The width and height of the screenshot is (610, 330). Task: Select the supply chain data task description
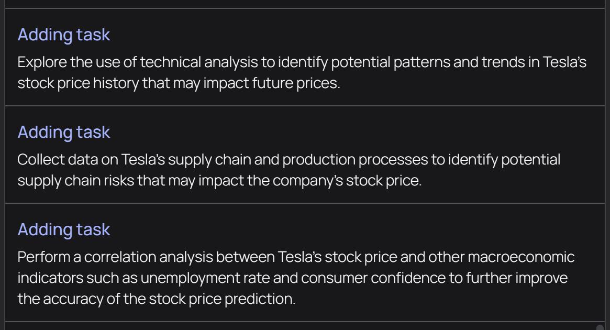pyautogui.click(x=289, y=170)
